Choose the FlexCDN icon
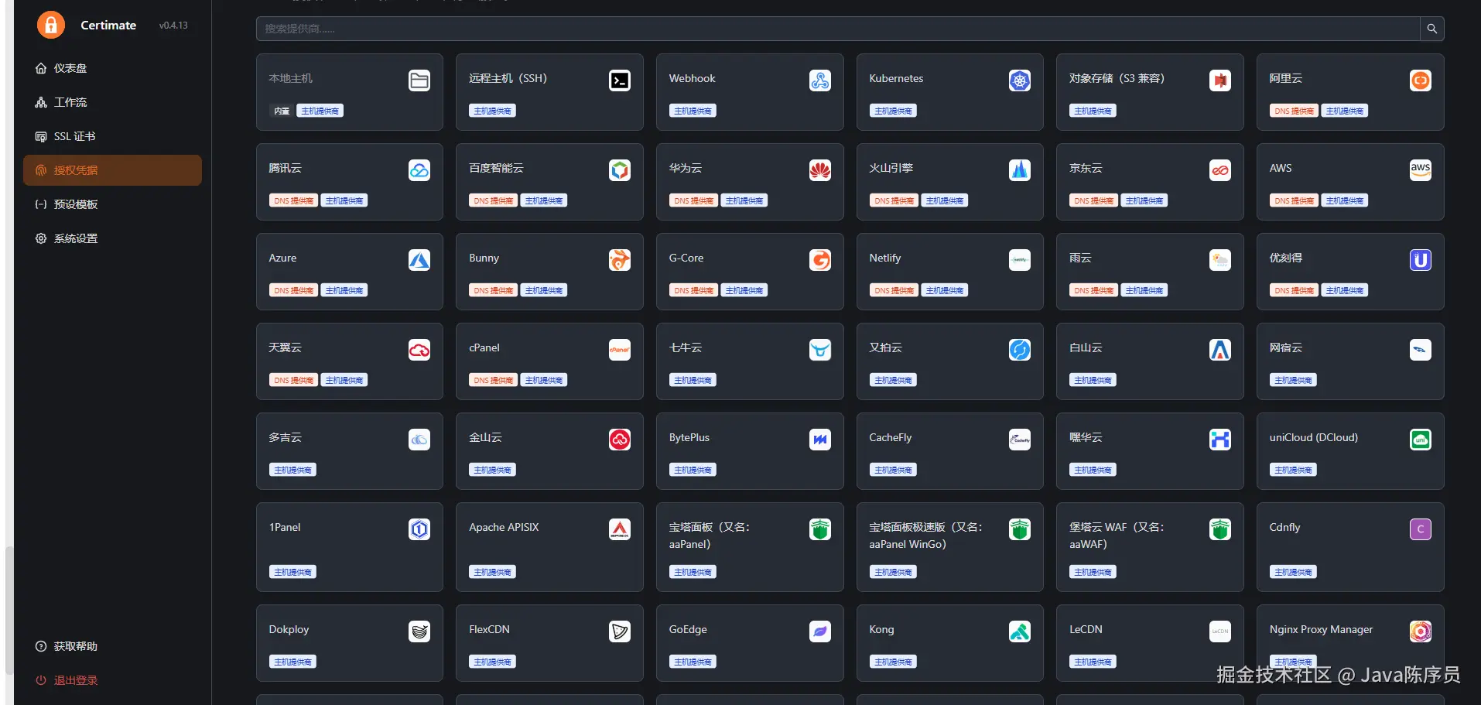1481x705 pixels. click(x=620, y=631)
